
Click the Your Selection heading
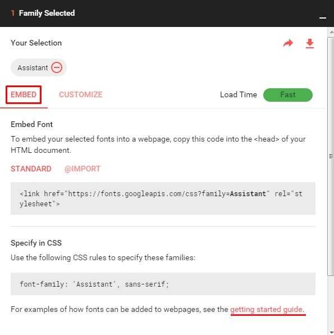(x=36, y=43)
